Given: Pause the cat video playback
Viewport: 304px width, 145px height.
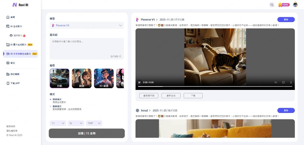Looking at the screenshot, I should (139, 82).
